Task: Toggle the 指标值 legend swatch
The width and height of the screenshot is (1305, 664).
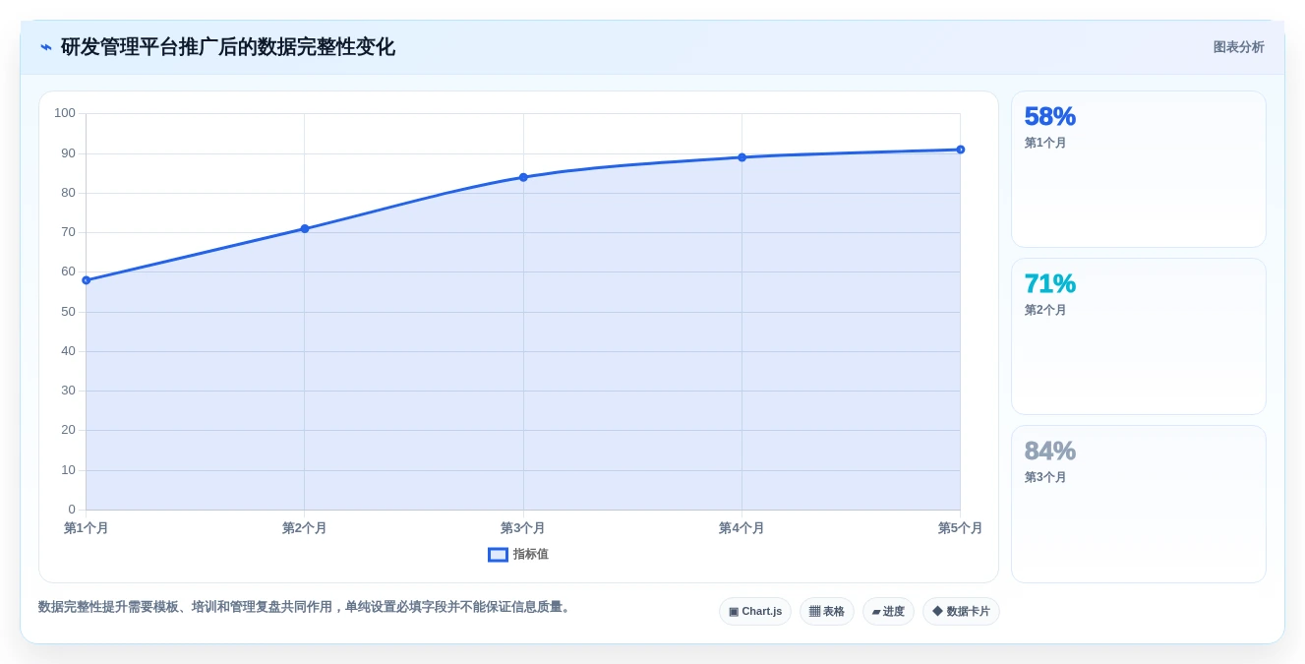Action: (498, 555)
